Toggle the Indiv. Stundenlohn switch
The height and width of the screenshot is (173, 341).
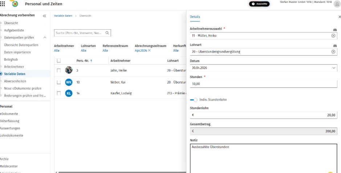tap(194, 100)
